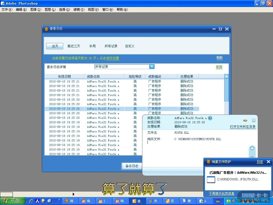The image size is (273, 205).
Task: Click the second quick launch icon
Action: pyautogui.click(x=37, y=201)
